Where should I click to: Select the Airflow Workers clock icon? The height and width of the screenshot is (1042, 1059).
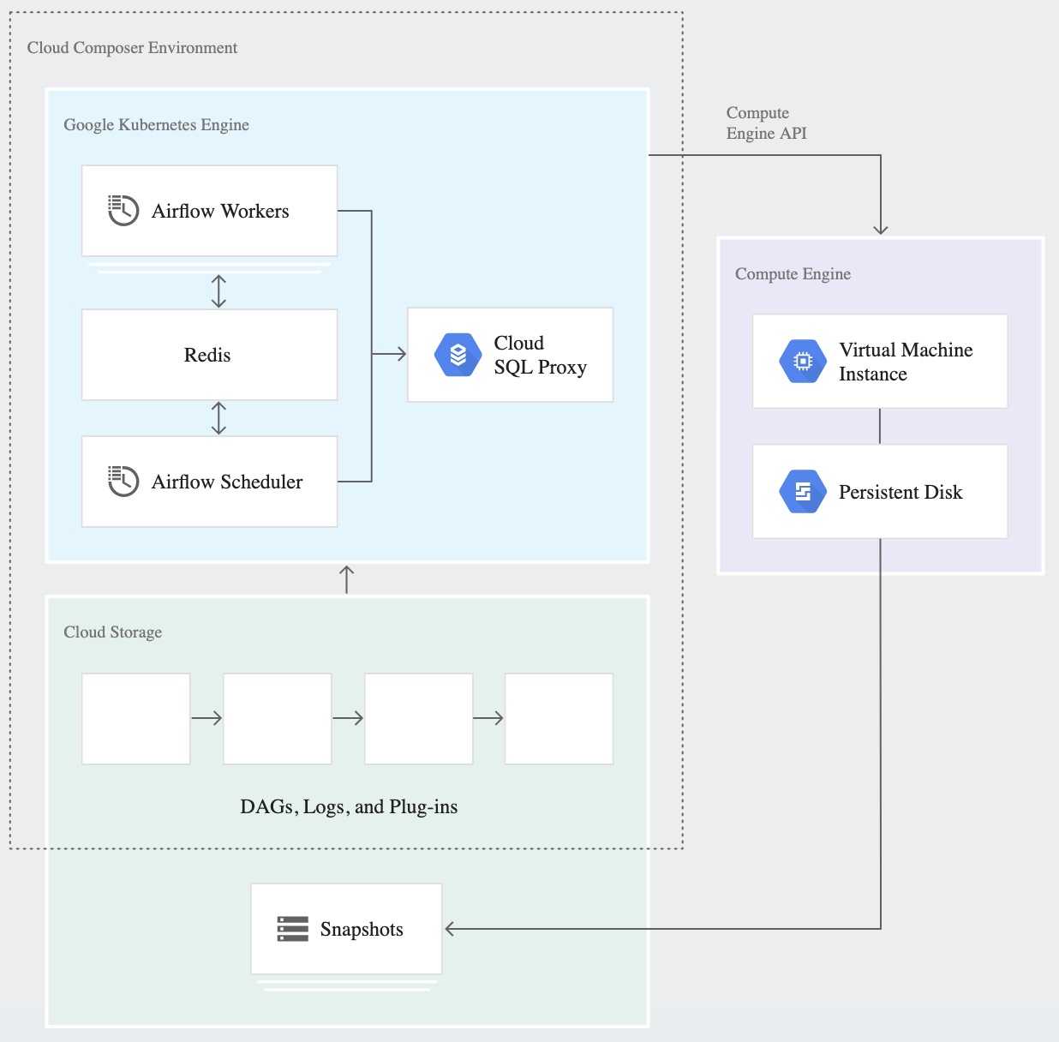click(123, 211)
